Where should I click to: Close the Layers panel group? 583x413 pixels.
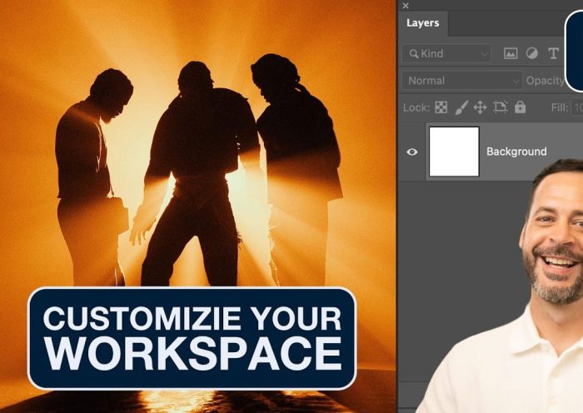[406, 6]
